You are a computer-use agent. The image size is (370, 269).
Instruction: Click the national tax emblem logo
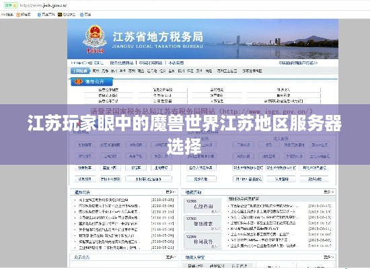95,39
